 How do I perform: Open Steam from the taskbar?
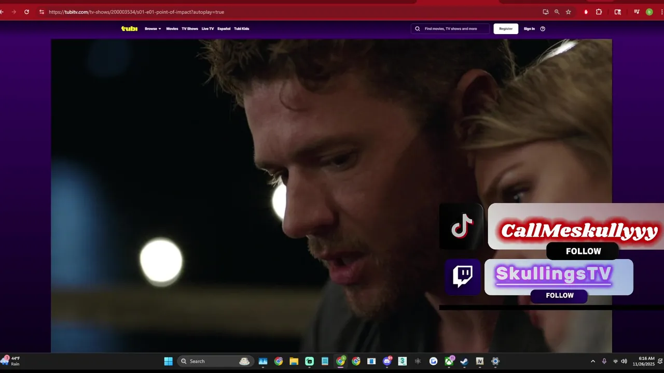(x=464, y=361)
